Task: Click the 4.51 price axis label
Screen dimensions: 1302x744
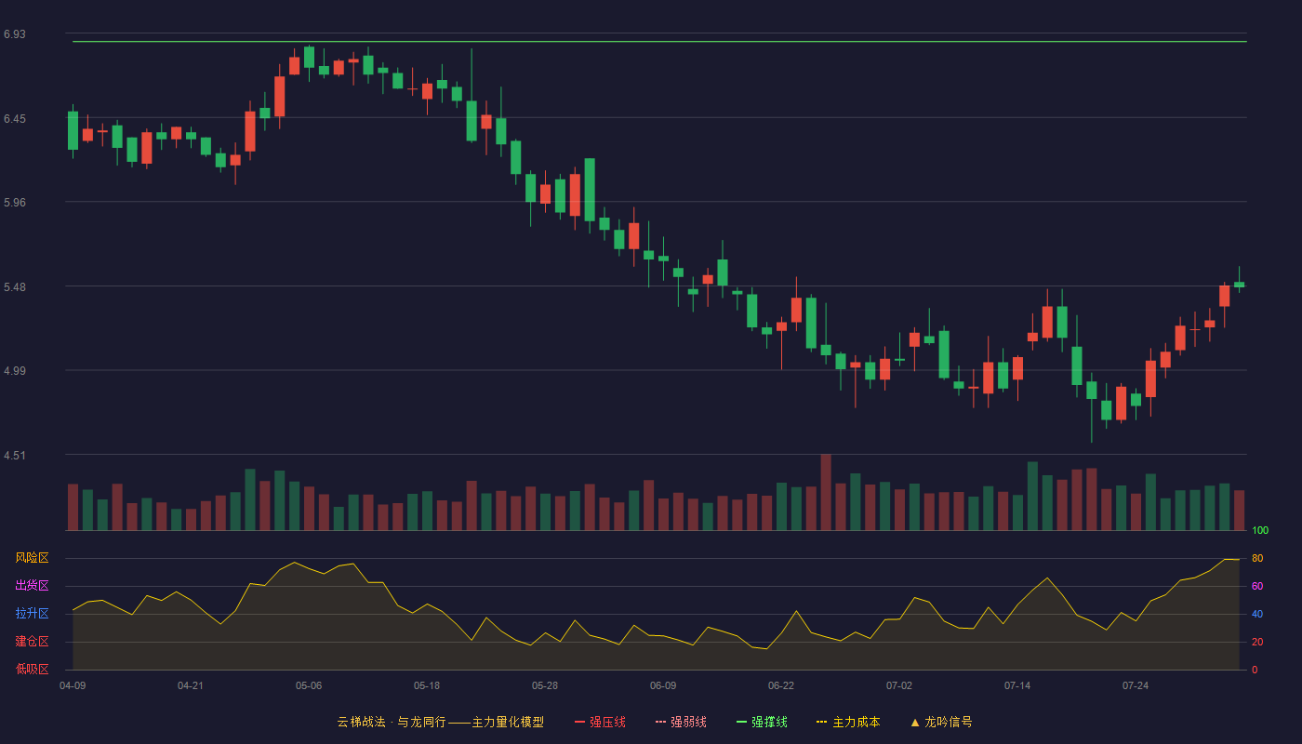Action: [15, 456]
